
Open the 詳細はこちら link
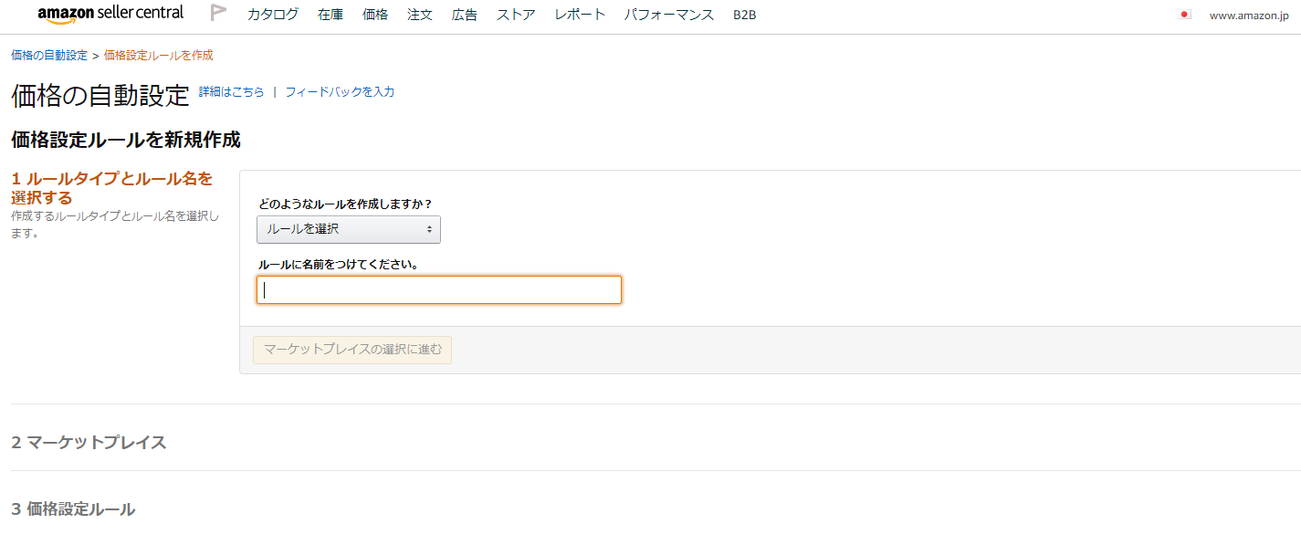(x=232, y=92)
